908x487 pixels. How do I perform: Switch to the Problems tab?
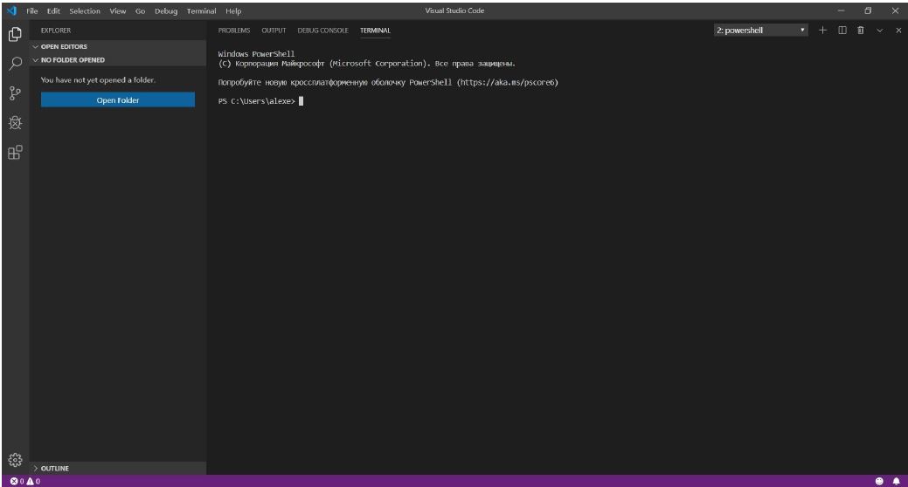pyautogui.click(x=233, y=31)
